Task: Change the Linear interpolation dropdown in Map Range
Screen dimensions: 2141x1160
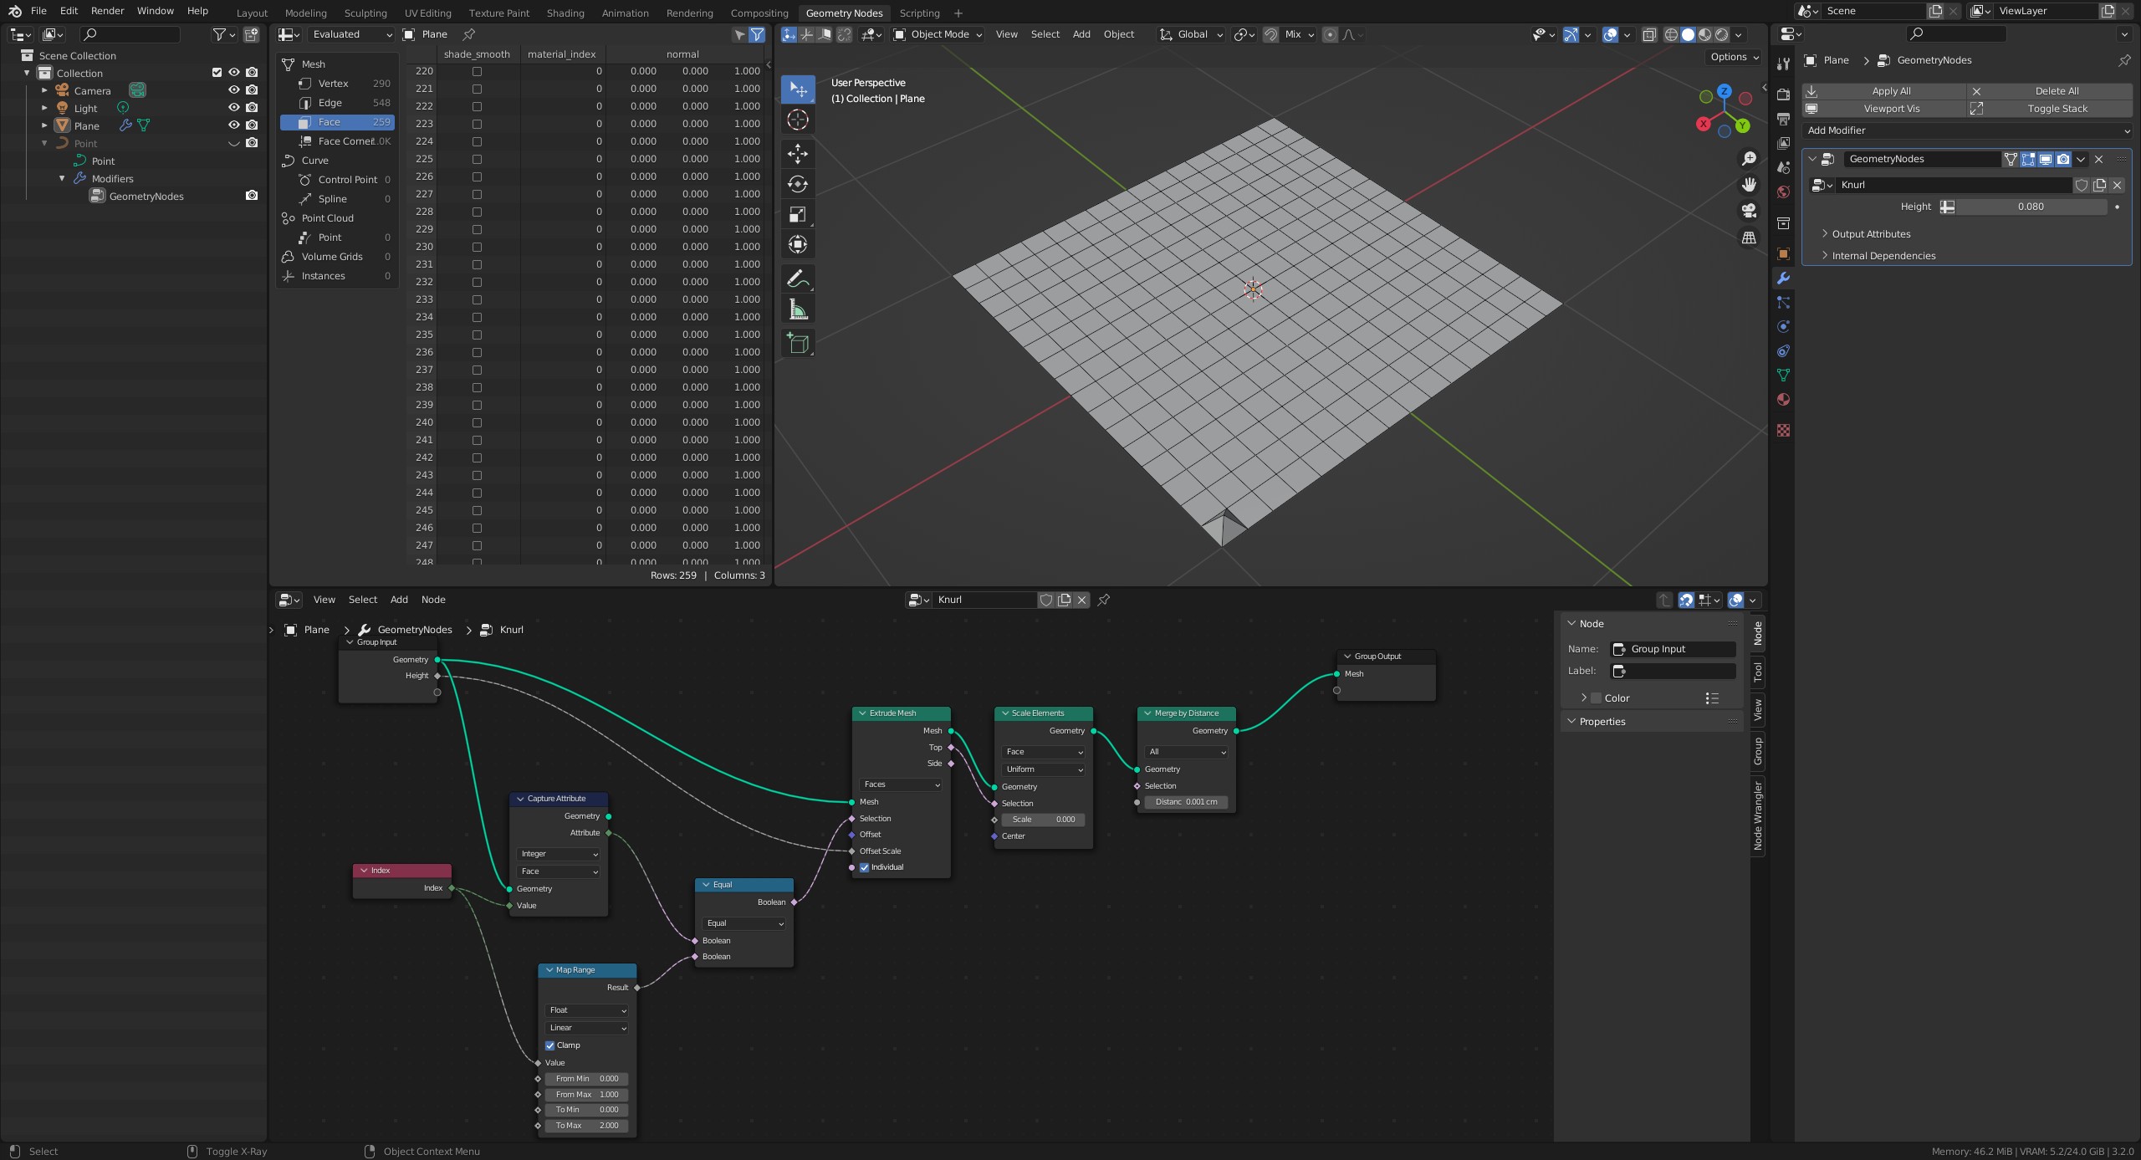Action: (586, 1027)
